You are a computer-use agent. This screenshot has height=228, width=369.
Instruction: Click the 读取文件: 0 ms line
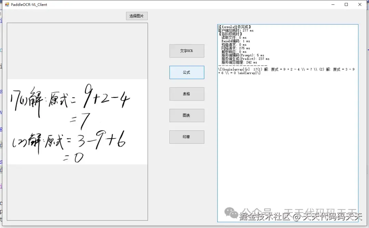(234, 38)
